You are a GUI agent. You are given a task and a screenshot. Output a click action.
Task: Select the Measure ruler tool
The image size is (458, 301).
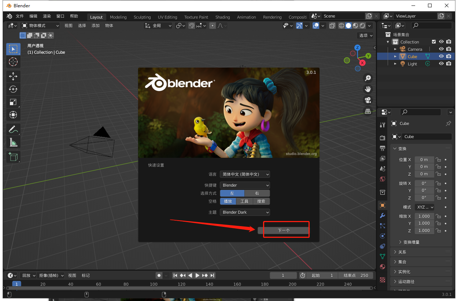(x=13, y=142)
